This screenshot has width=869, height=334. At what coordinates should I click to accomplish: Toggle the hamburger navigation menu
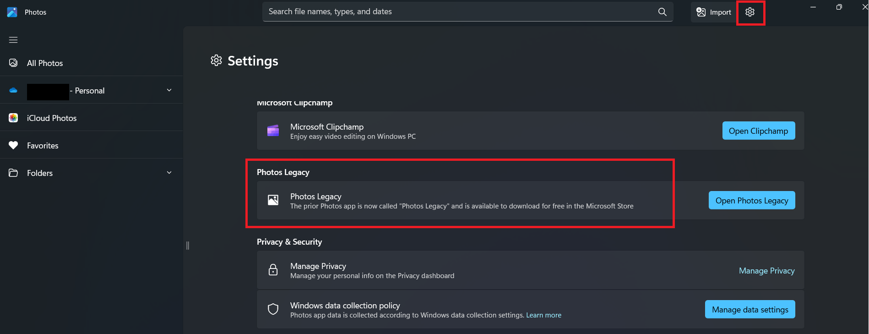pyautogui.click(x=13, y=40)
